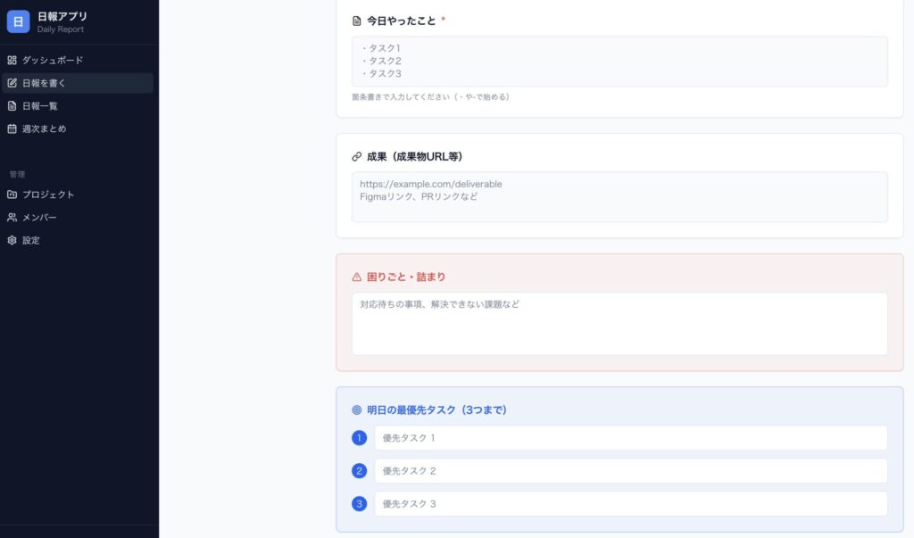
Task: Go to 日報一覧 page
Action: 40,106
